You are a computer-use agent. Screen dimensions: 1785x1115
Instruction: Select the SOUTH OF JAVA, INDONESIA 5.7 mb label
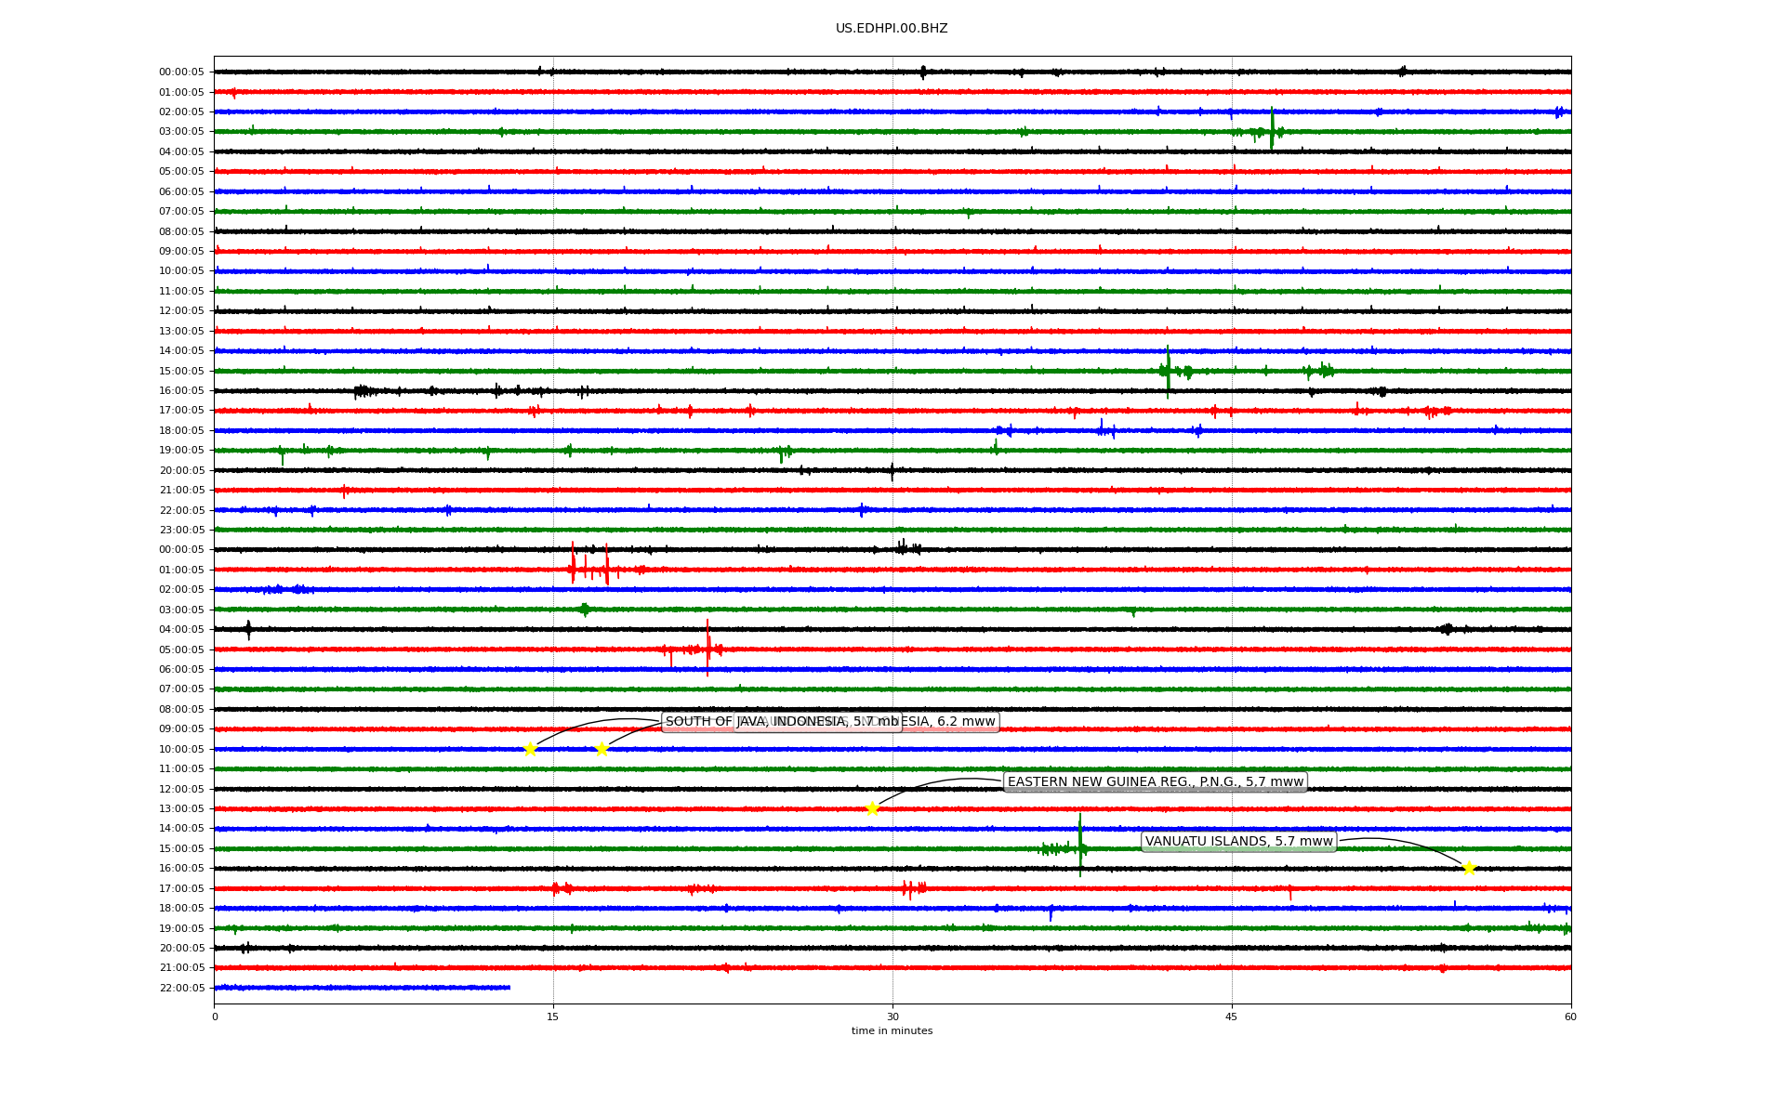(782, 722)
